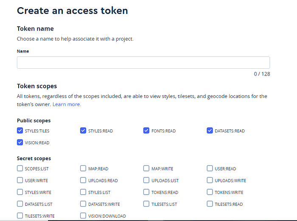
Task: Check the USER:WRITE checkbox
Action: coord(20,180)
